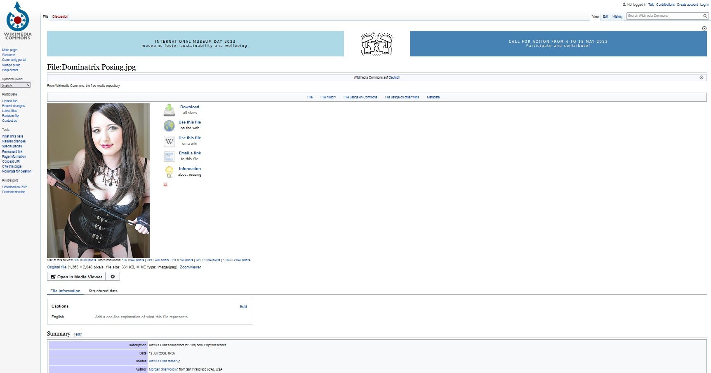This screenshot has width=711, height=373.
Task: Open the Wikimedia Commons logo home link
Action: click(18, 21)
